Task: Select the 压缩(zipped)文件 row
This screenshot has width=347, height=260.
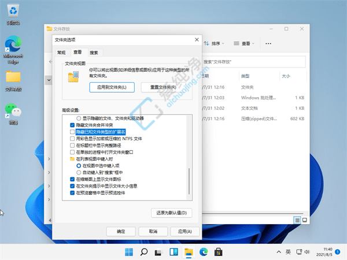Action: 254,118
